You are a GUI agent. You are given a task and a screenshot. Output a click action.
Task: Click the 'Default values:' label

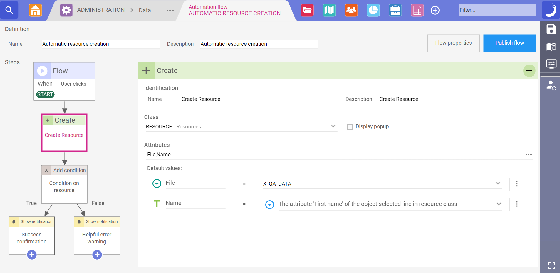point(165,168)
